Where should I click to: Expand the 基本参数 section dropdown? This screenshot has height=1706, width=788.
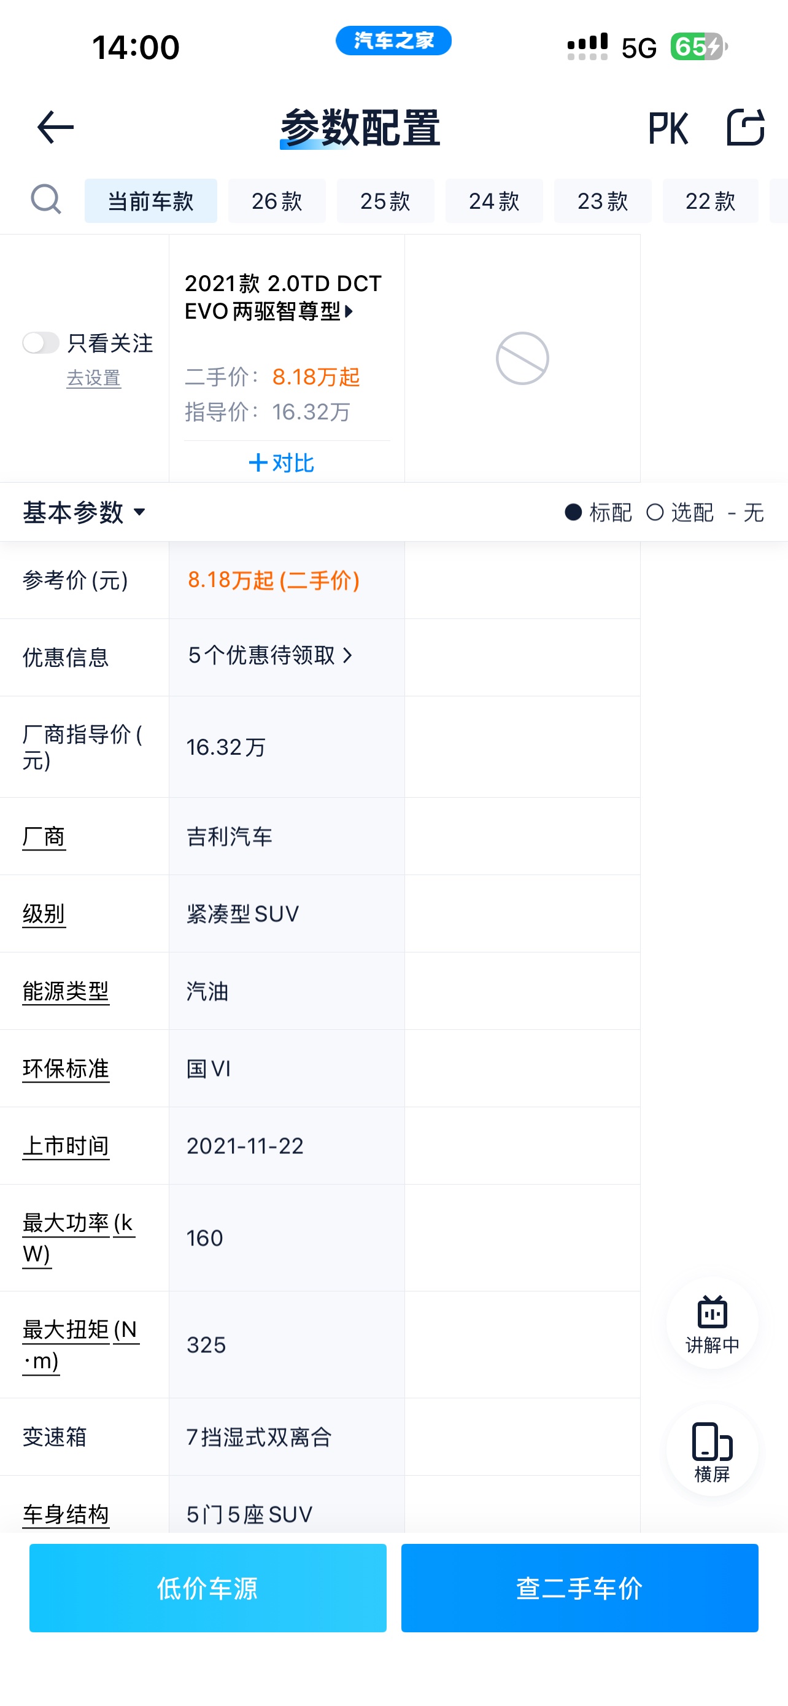[84, 512]
